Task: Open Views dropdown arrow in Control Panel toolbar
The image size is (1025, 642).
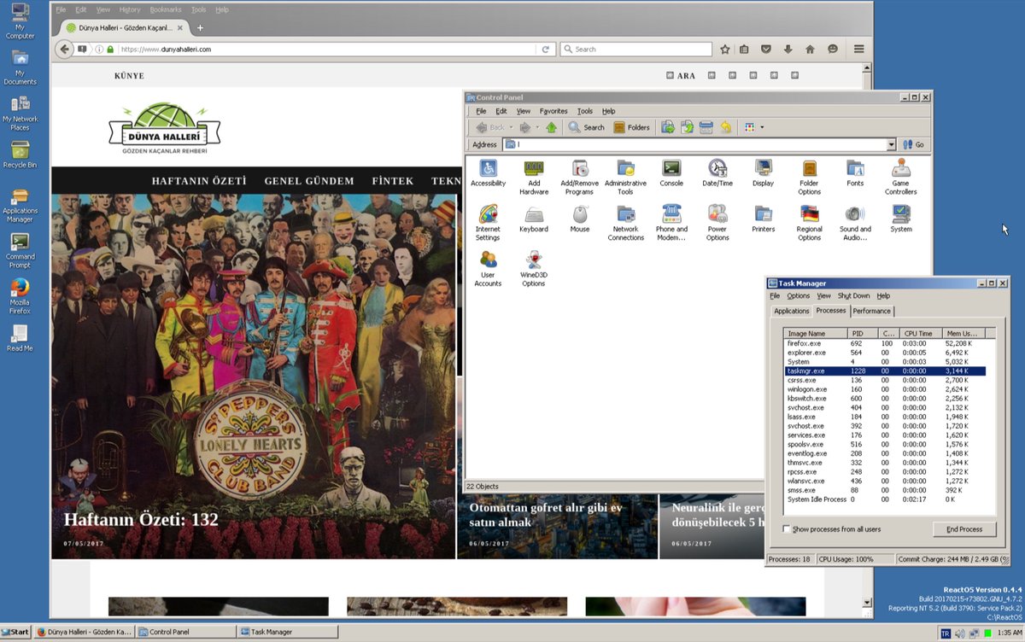Action: (x=762, y=128)
